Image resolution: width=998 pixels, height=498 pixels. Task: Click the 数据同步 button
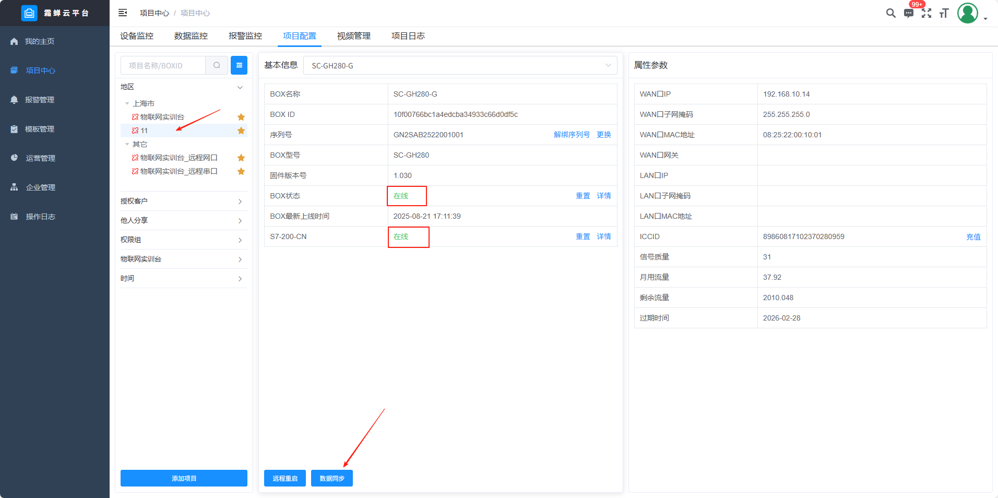click(x=332, y=478)
